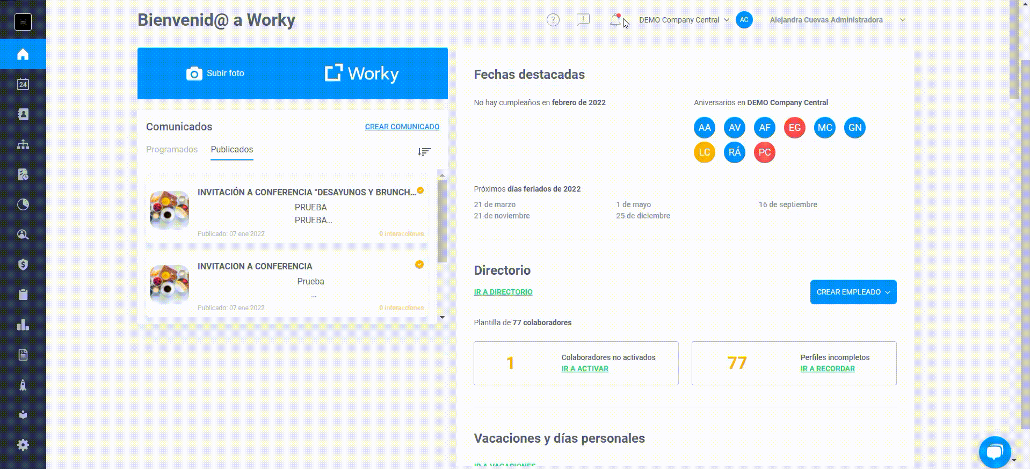Viewport: 1030px width, 469px height.
Task: Select the PC anniversary avatar
Action: (764, 152)
